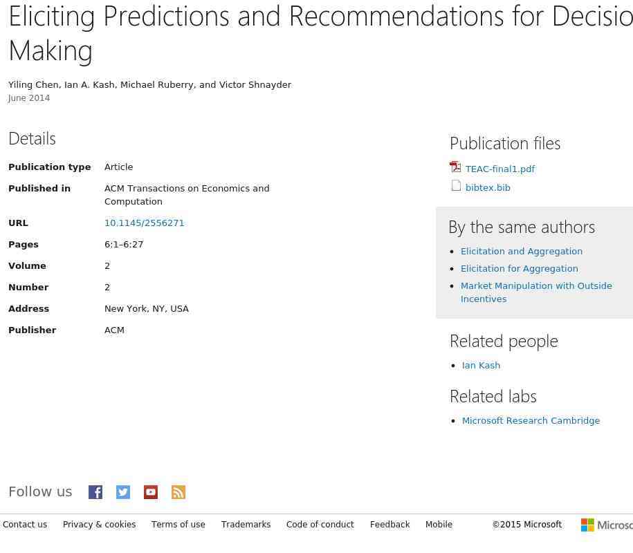The image size is (633, 553).
Task: Download the TEAC-final1.pdf file
Action: click(x=500, y=169)
